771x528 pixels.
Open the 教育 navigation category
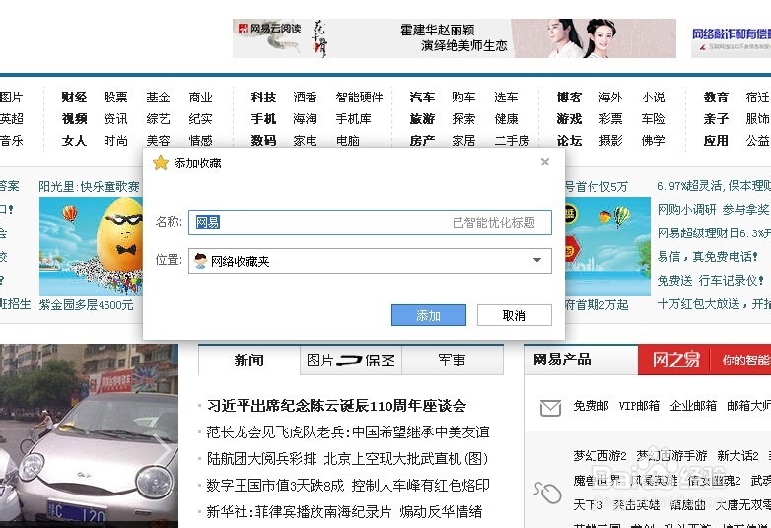(x=716, y=98)
